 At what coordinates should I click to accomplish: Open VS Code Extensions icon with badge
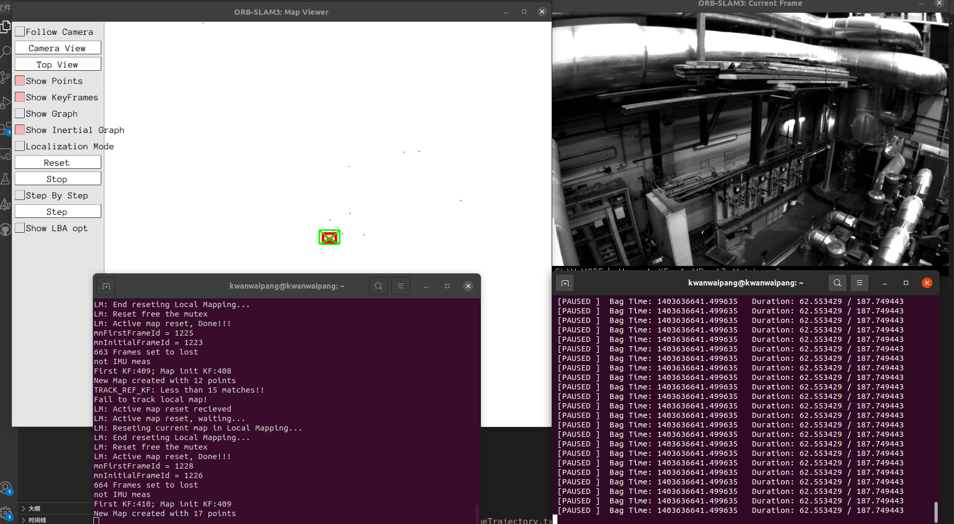(x=5, y=128)
